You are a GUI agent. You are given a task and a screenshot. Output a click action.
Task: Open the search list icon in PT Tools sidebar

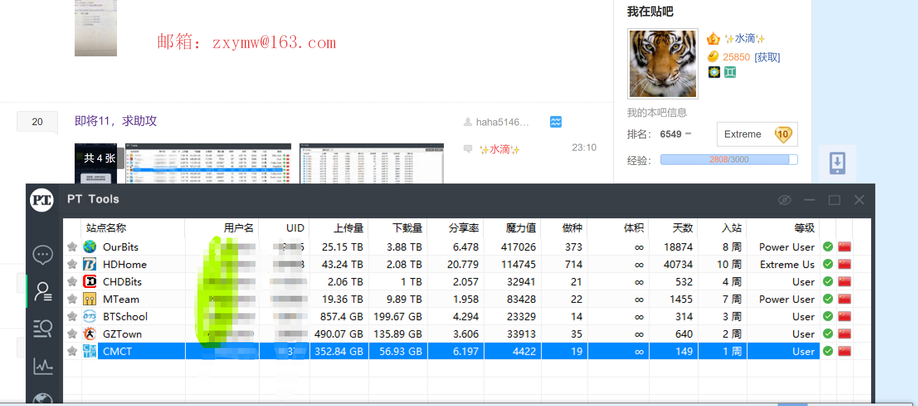(43, 329)
